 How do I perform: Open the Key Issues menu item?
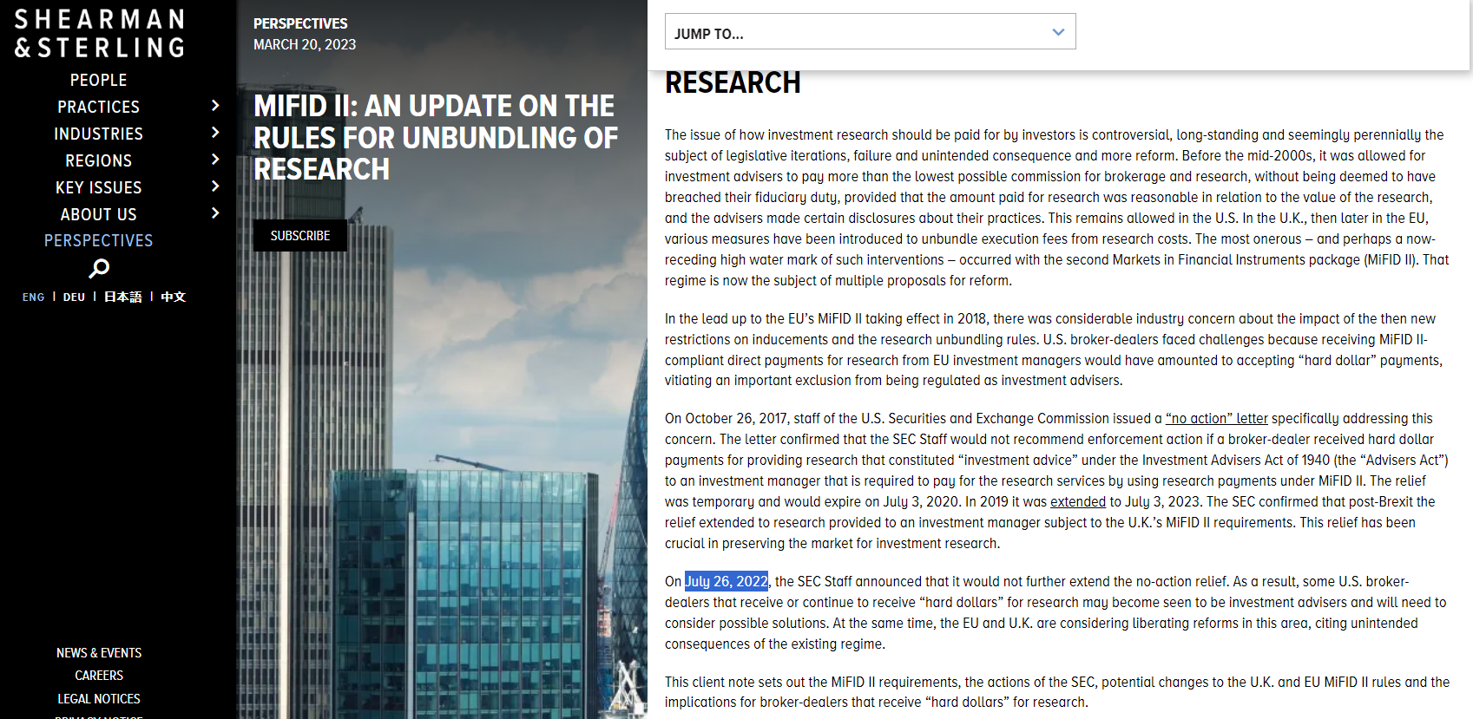tap(99, 187)
